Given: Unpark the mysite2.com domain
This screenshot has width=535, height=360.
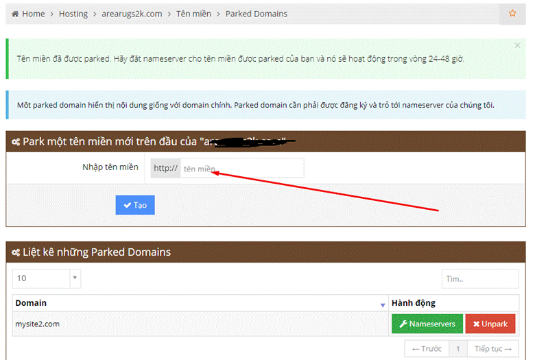Looking at the screenshot, I should point(490,324).
